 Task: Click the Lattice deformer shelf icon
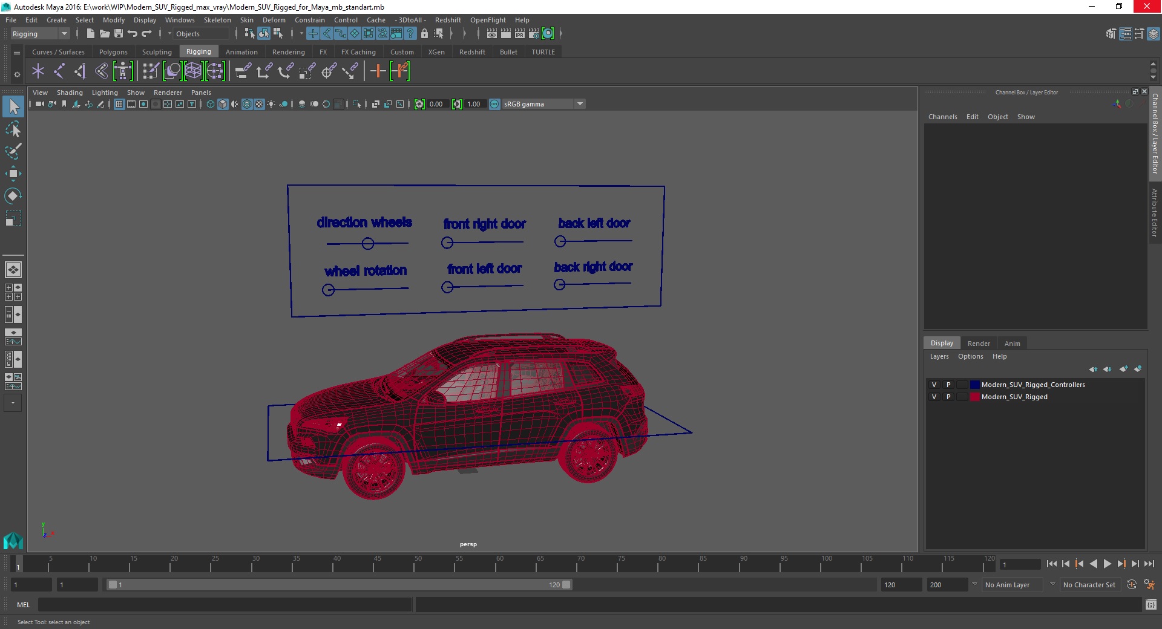point(194,71)
